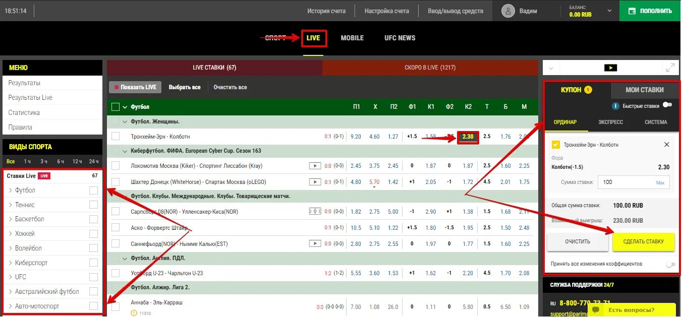Viewport: 683px width, 317px height.
Task: Tick the checkbox for Локомотив Москва (Kiker) row
Action: pyautogui.click(x=116, y=166)
